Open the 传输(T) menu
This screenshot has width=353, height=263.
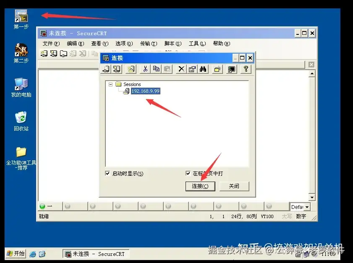pyautogui.click(x=149, y=44)
